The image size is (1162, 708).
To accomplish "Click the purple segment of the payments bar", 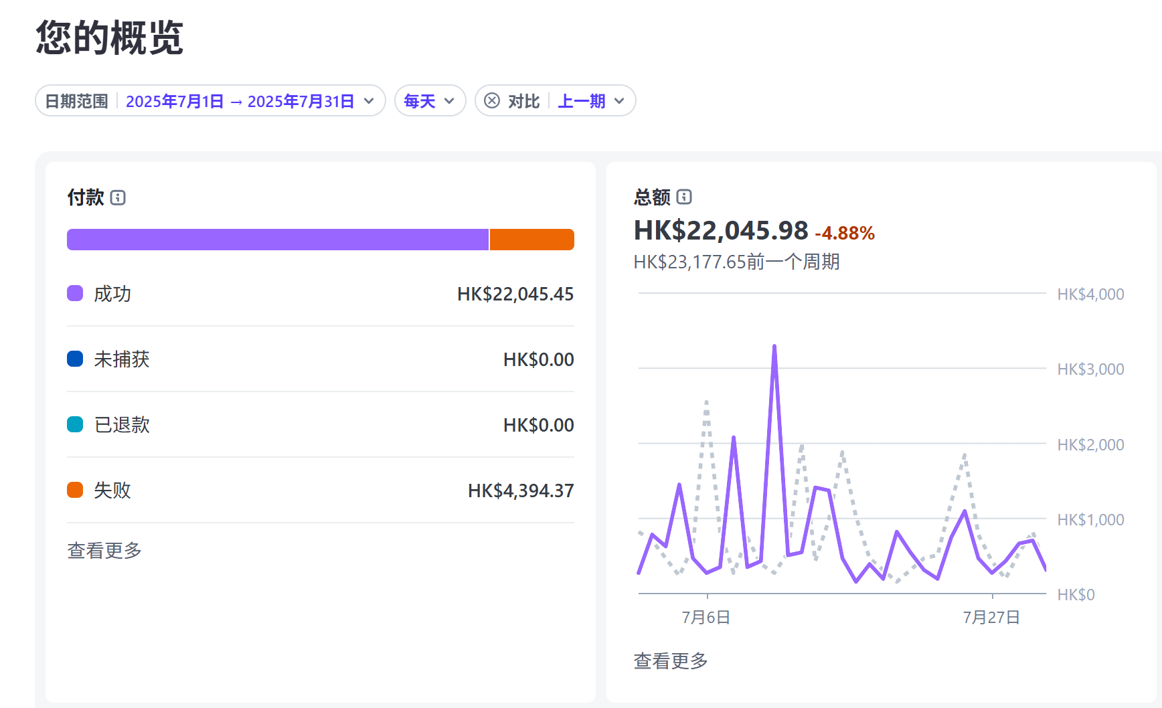I will click(278, 240).
